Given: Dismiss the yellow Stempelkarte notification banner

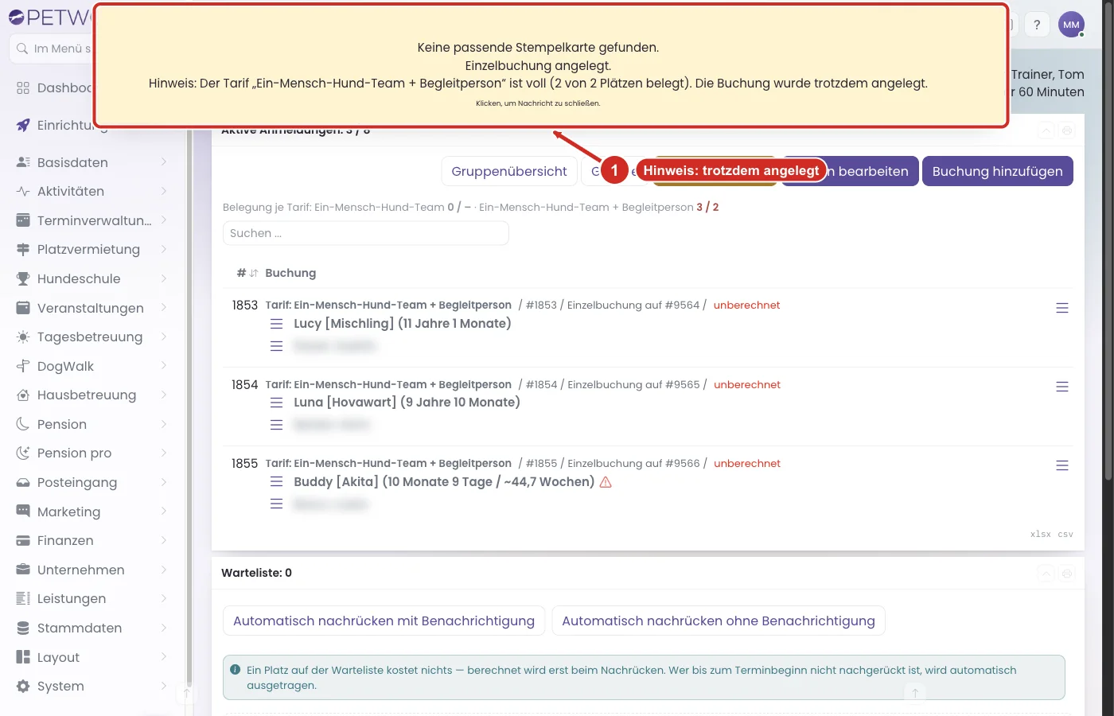Looking at the screenshot, I should click(551, 66).
